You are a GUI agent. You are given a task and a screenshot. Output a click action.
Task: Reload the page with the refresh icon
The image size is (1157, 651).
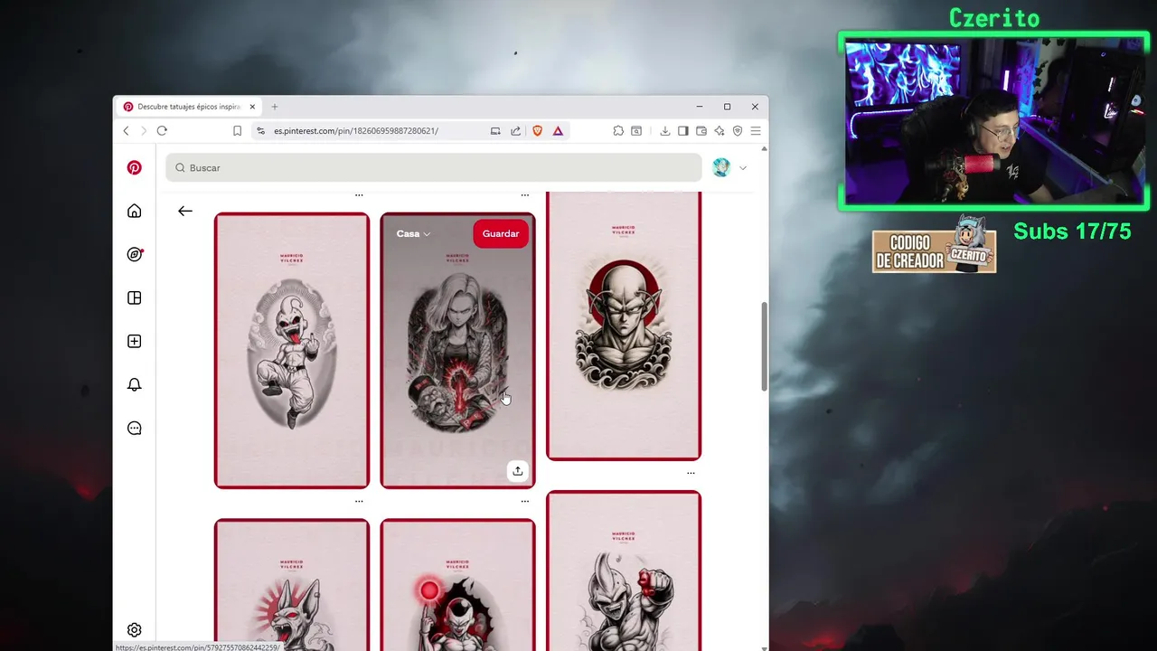(x=162, y=130)
